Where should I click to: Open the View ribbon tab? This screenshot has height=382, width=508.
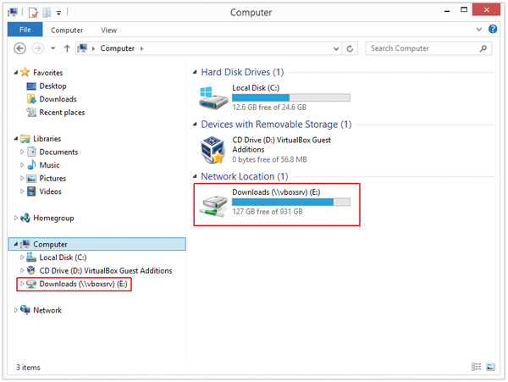pyautogui.click(x=108, y=30)
